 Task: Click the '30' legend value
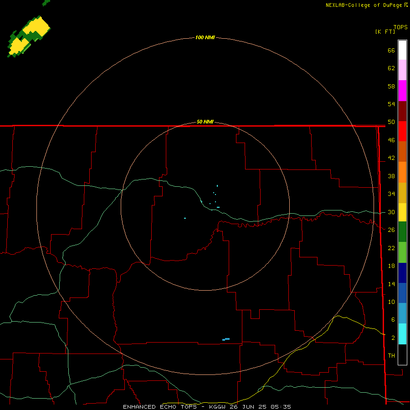391,212
